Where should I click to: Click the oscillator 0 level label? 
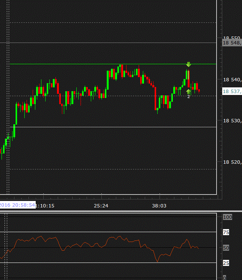tap(225, 278)
